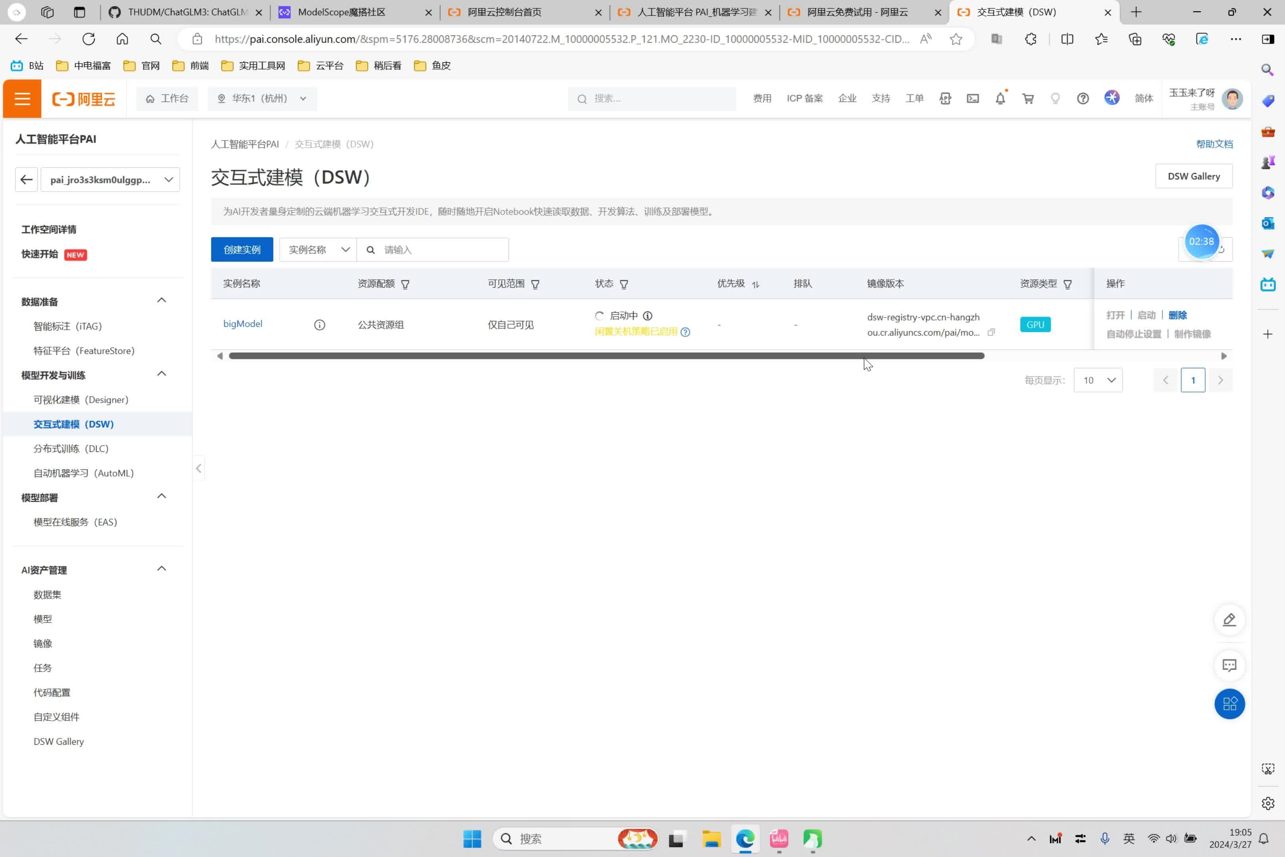Click the right arrow of table scrollbar
This screenshot has width=1285, height=857.
1224,356
